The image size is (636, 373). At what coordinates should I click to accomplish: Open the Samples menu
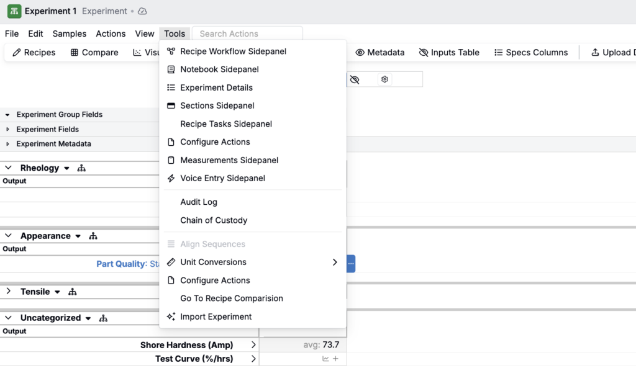[70, 34]
